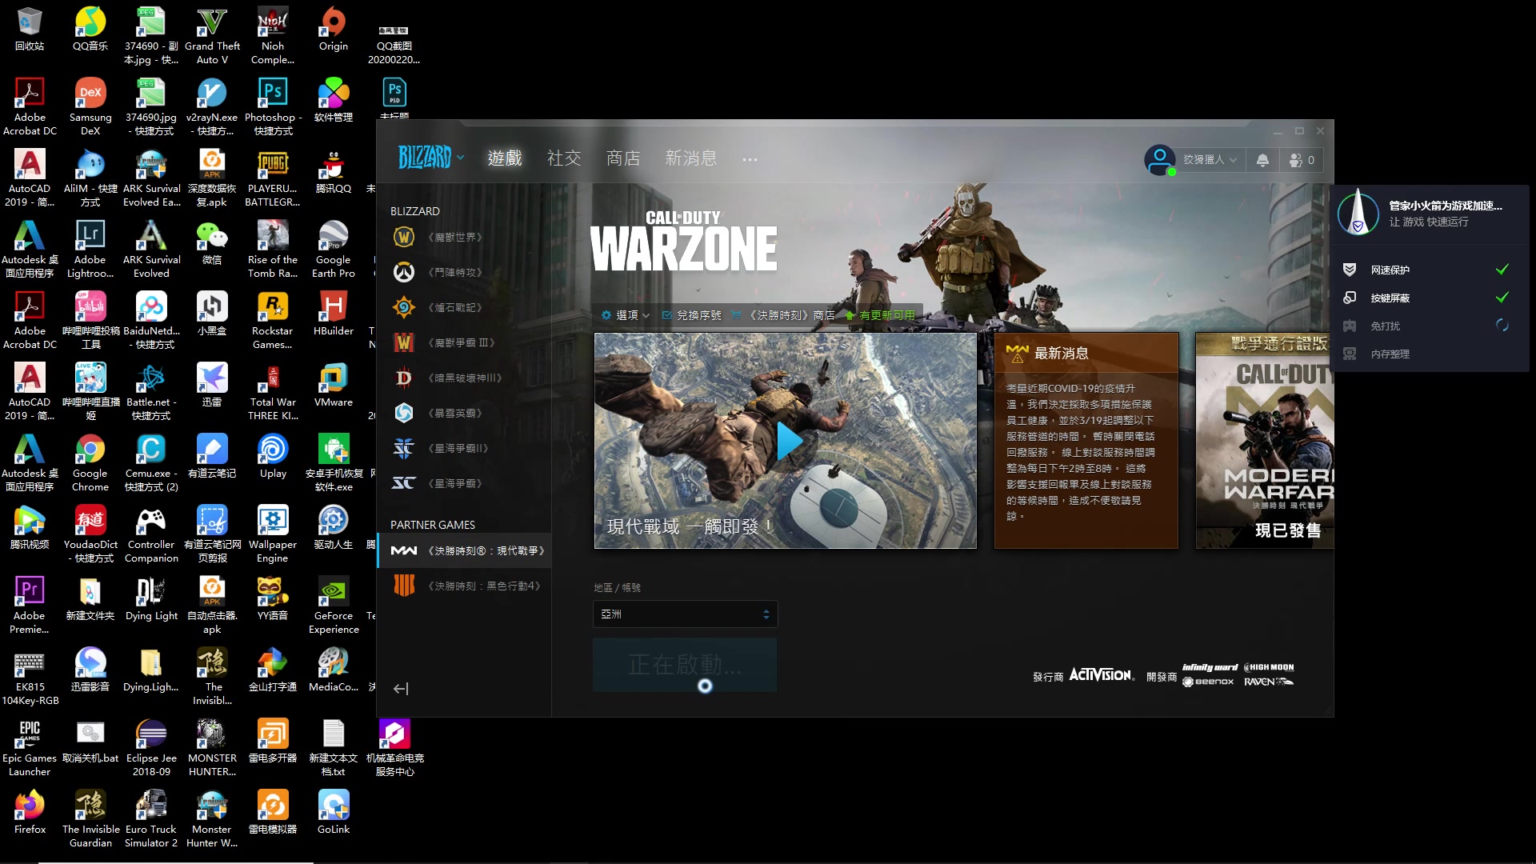Collapse the game sidebar arrow
Image resolution: width=1536 pixels, height=864 pixels.
click(x=401, y=689)
